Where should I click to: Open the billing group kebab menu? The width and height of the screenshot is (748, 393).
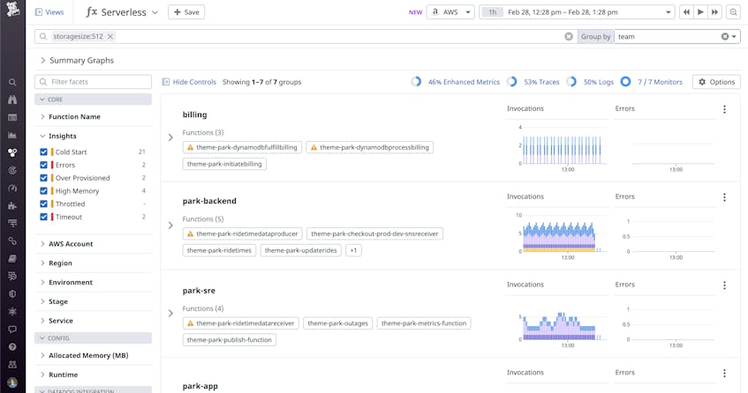click(x=724, y=109)
